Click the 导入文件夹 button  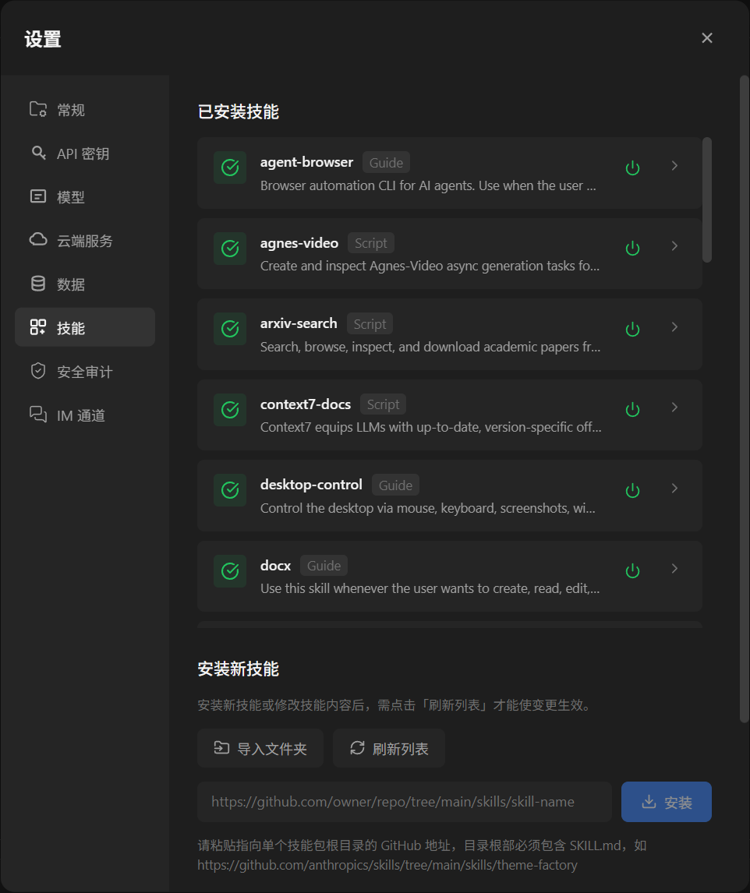(x=260, y=748)
